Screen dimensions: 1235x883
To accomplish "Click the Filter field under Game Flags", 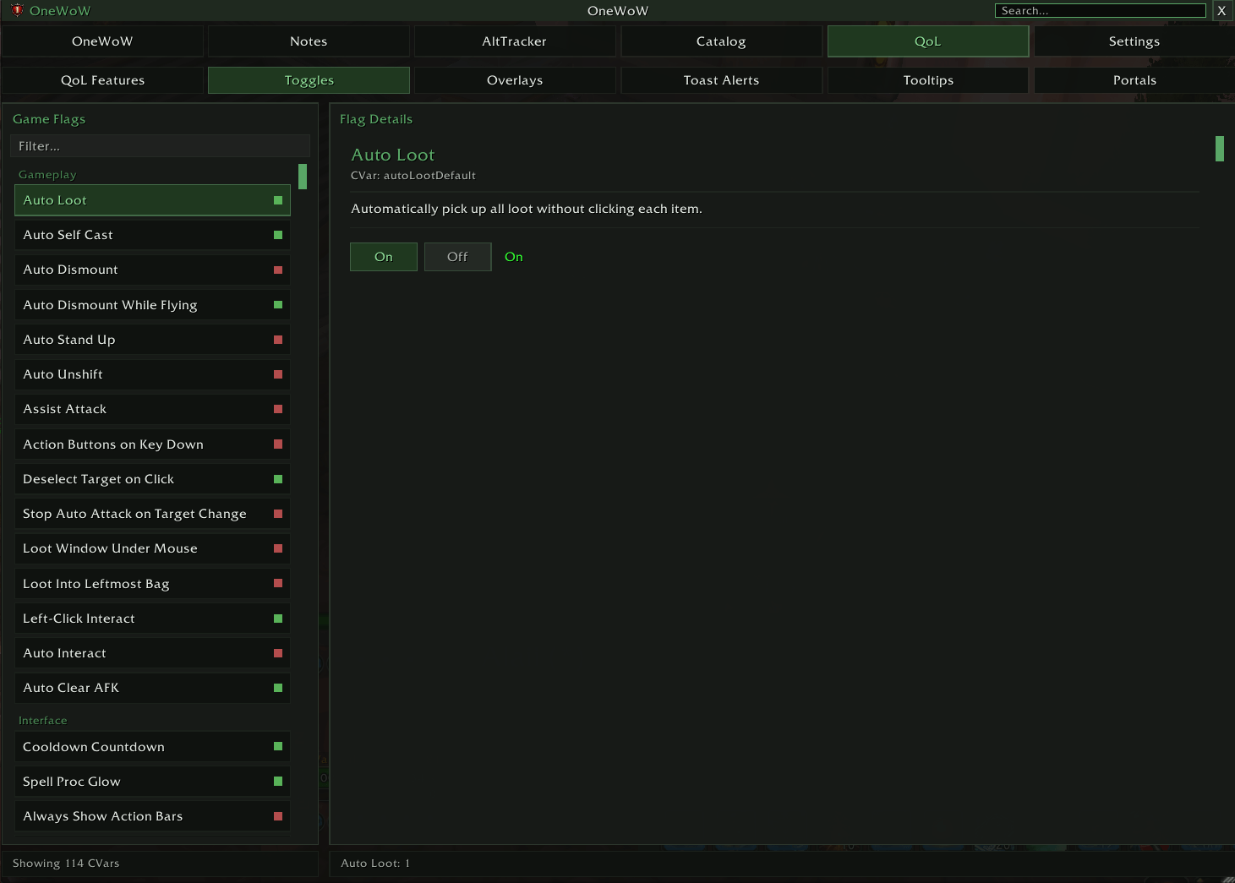I will coord(160,146).
